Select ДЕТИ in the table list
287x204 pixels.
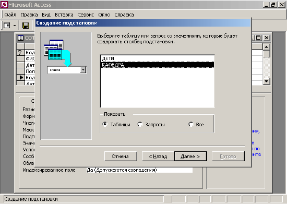coord(157,58)
